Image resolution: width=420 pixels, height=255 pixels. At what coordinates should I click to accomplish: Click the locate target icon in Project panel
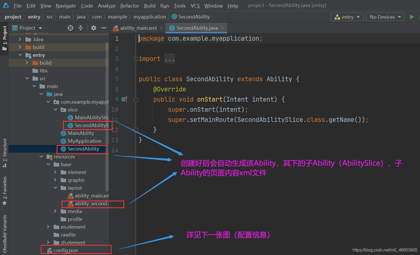point(70,28)
